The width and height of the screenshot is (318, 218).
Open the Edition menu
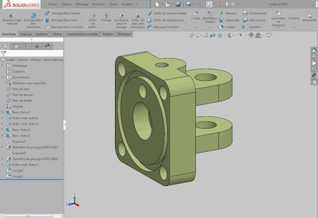click(66, 4)
